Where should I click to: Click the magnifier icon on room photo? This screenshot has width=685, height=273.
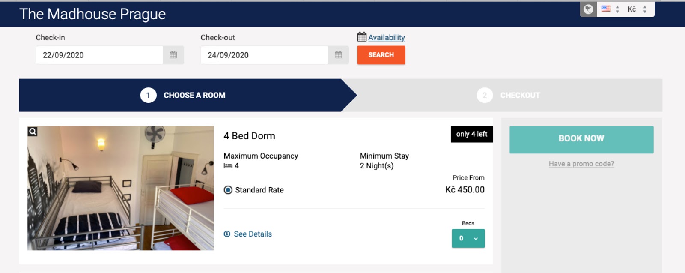click(x=33, y=132)
